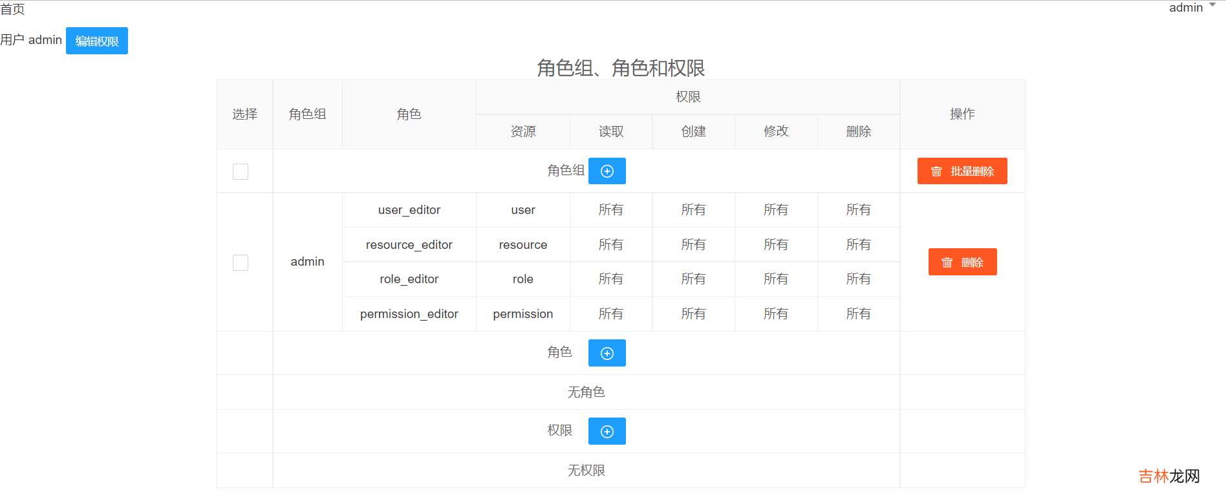The image size is (1226, 499).
Task: Click the trash icon on admin row 删除
Action: 947,262
